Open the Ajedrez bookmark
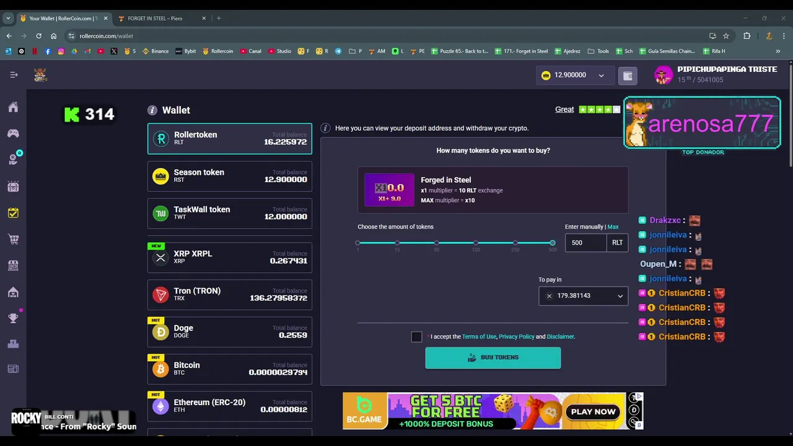 [x=567, y=51]
